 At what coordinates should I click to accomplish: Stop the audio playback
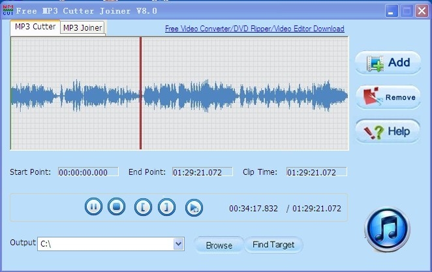(x=116, y=207)
